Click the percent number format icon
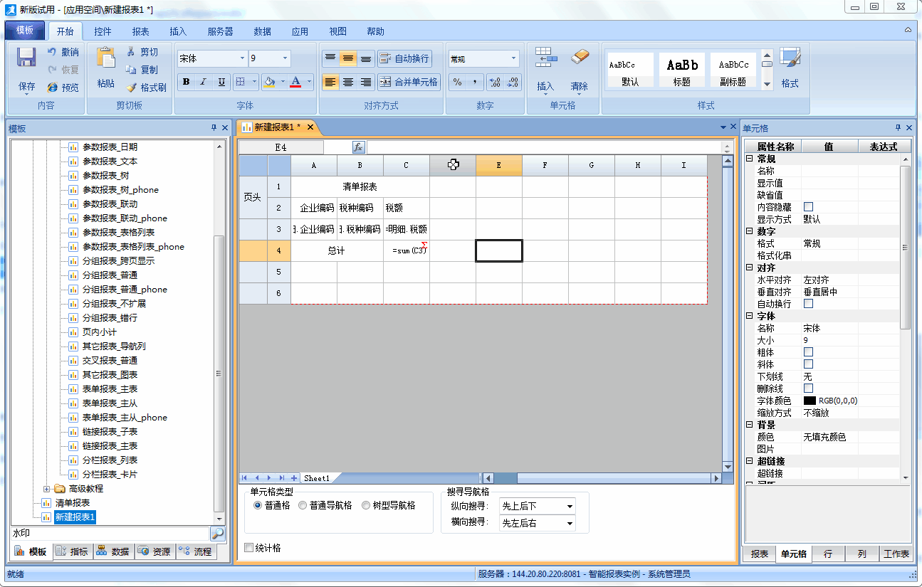922x587 pixels. click(457, 82)
